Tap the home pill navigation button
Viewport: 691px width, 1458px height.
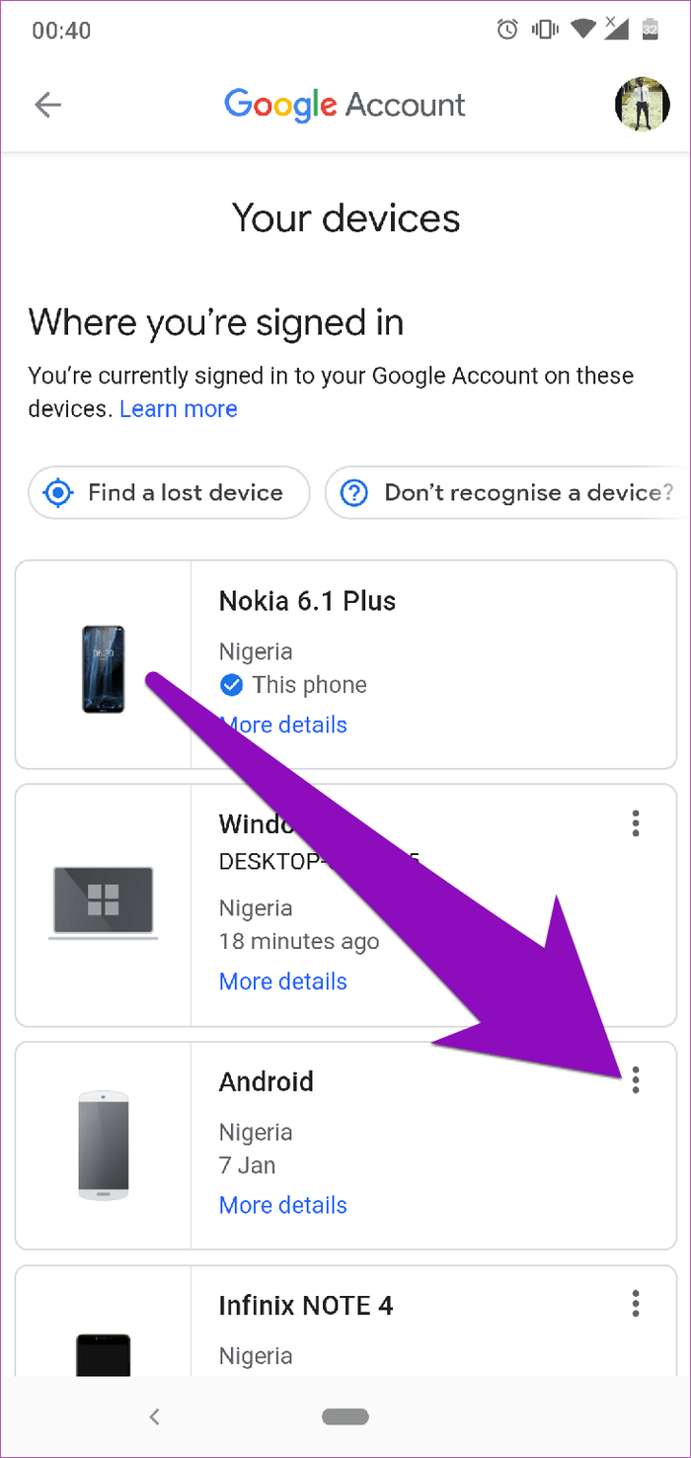345,1416
